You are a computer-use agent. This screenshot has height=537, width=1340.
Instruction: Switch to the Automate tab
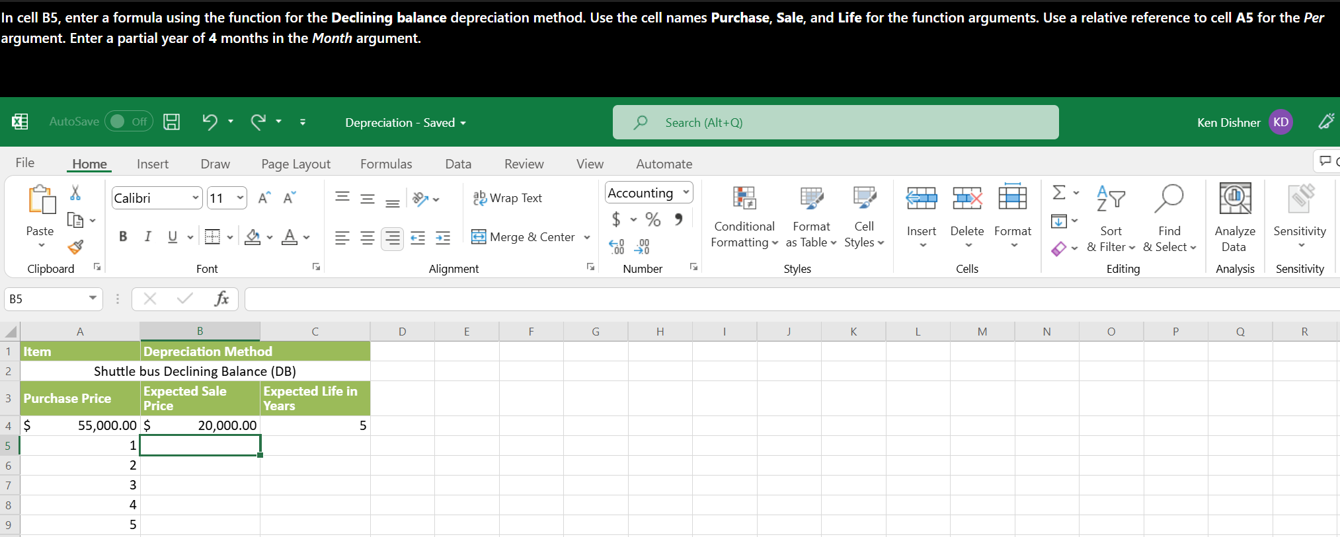(664, 164)
